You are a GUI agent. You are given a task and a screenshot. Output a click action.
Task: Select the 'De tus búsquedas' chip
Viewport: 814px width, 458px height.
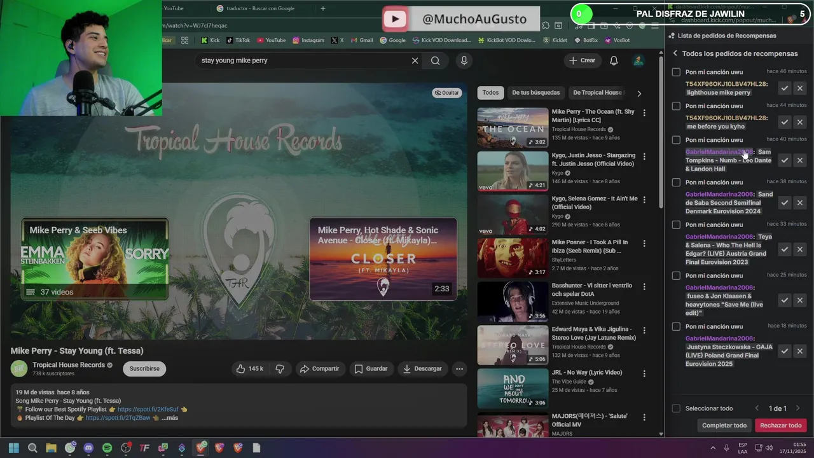[x=536, y=92]
